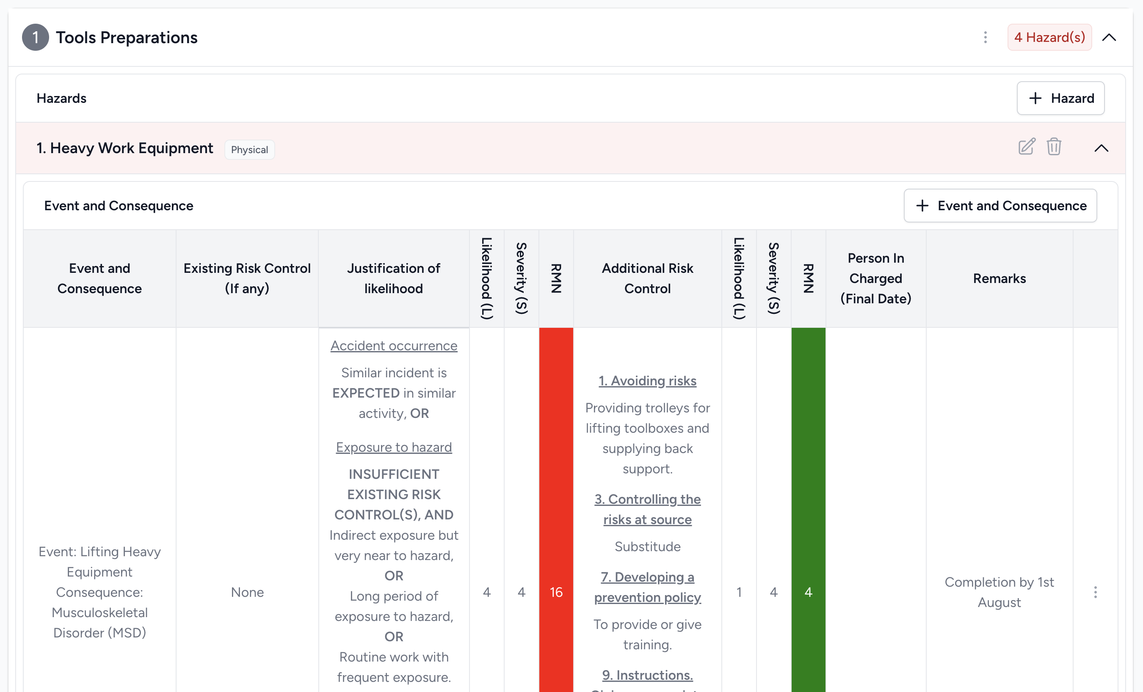Select the Physical hazard type tag
1143x692 pixels.
click(249, 149)
